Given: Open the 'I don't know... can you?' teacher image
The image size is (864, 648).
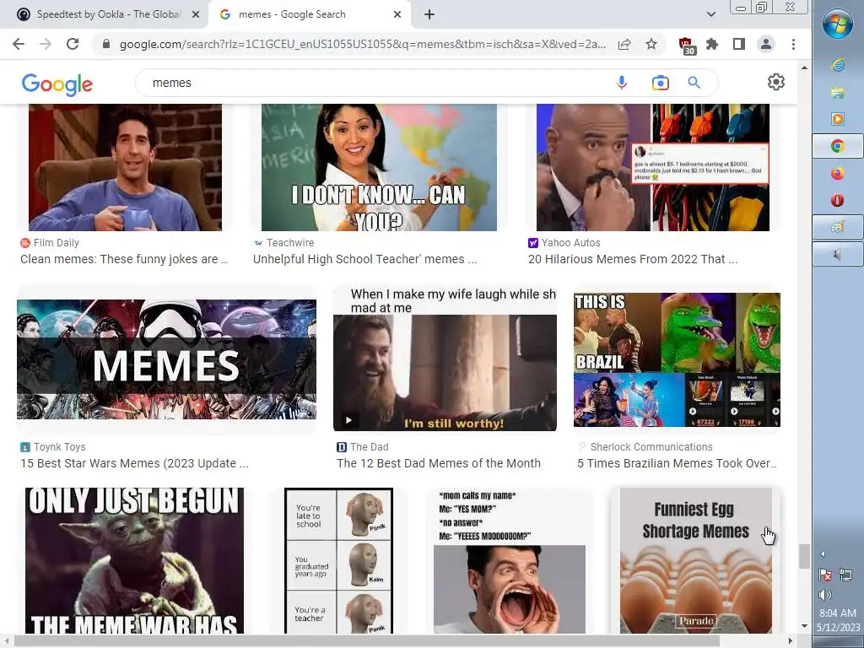Looking at the screenshot, I should [x=379, y=168].
